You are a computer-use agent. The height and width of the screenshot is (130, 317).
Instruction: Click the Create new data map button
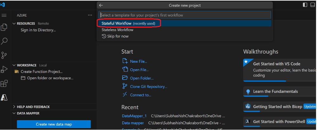(x=54, y=124)
